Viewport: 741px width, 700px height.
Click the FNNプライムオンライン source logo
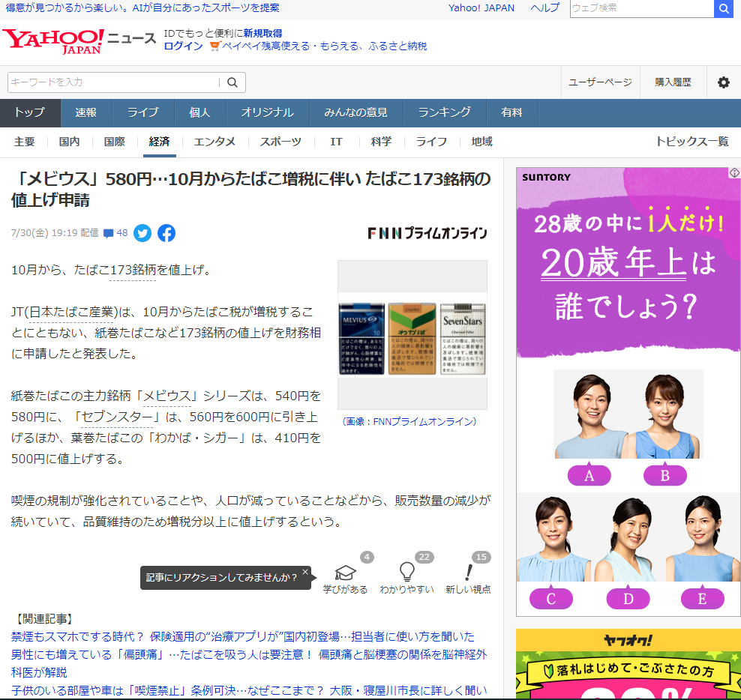427,233
